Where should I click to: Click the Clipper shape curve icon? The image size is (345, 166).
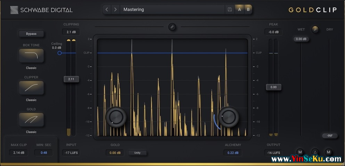point(31,88)
